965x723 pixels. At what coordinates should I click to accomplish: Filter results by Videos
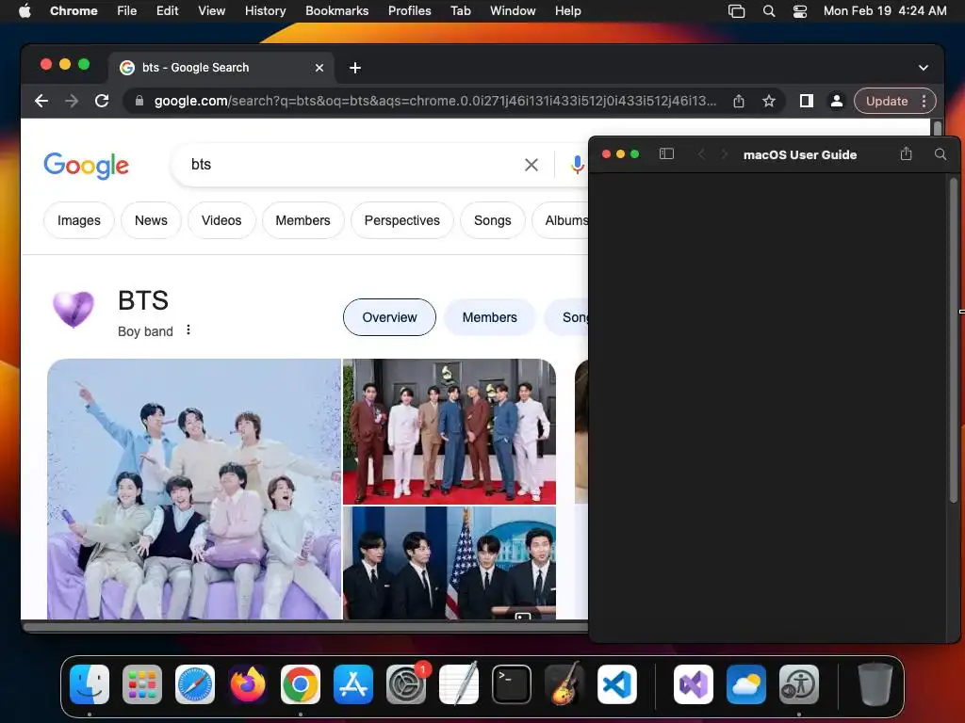221,220
